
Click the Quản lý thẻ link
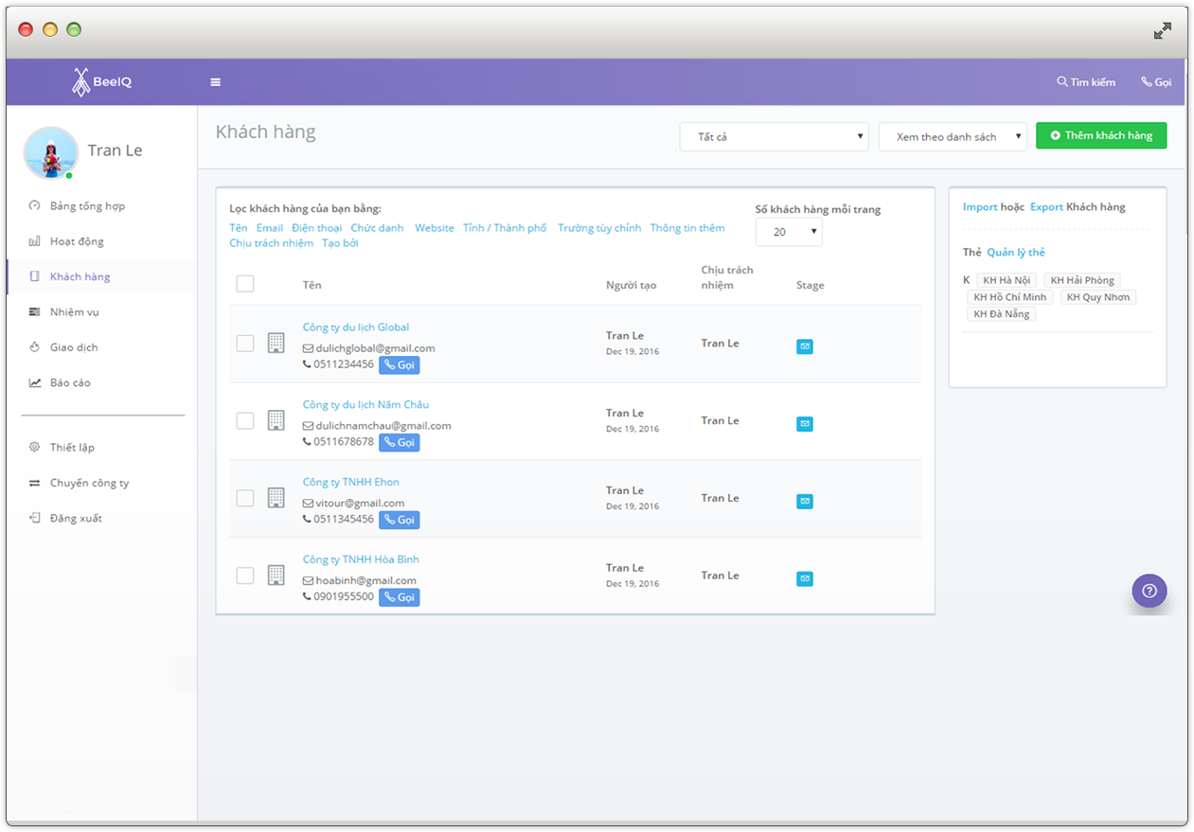pos(1016,253)
